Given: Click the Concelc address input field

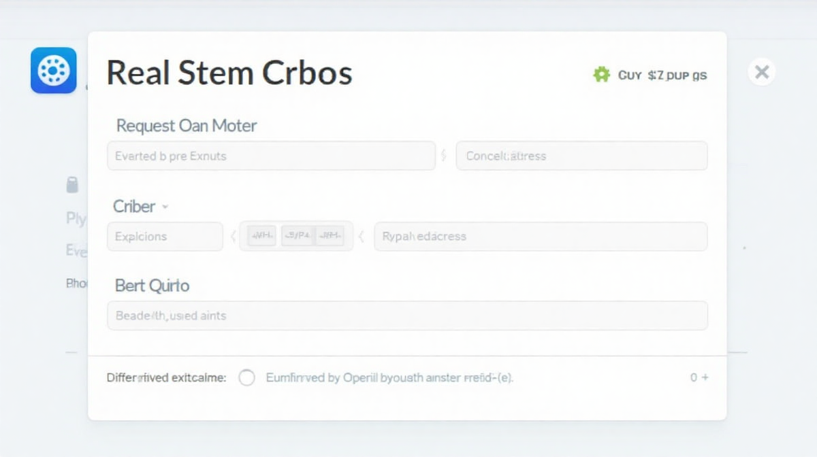Looking at the screenshot, I should tap(581, 156).
